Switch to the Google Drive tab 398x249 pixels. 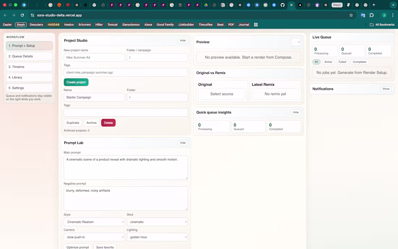pyautogui.click(x=206, y=5)
